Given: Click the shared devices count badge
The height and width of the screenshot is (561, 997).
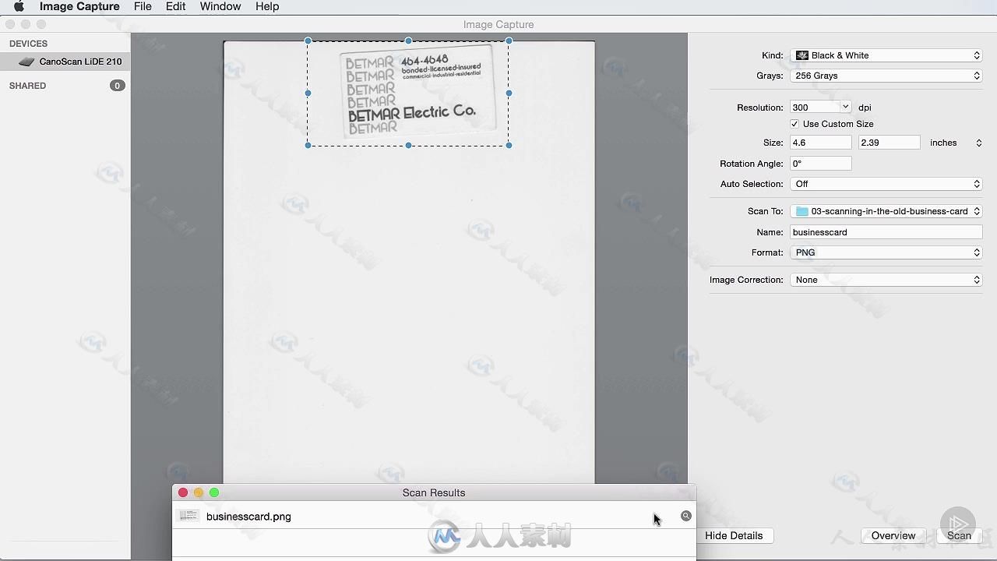Looking at the screenshot, I should [x=117, y=86].
